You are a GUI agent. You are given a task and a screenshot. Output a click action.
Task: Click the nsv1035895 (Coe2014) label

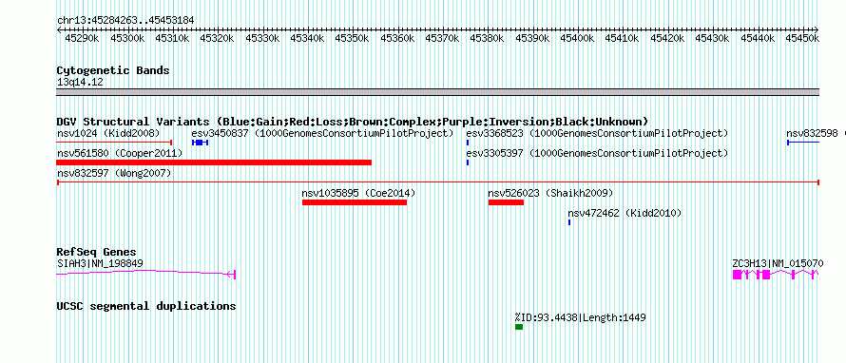(x=358, y=194)
